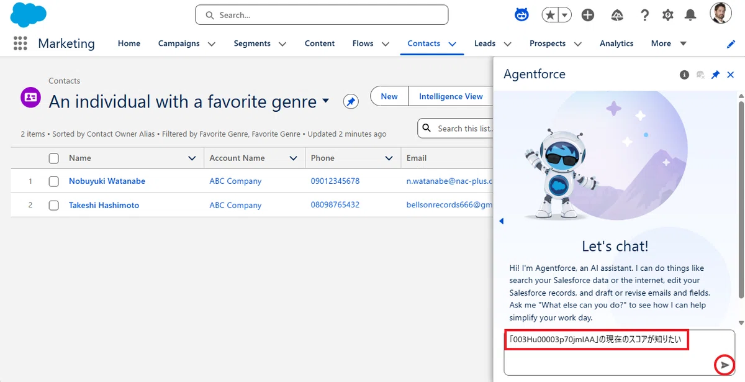Sort by the Email column header

point(416,158)
